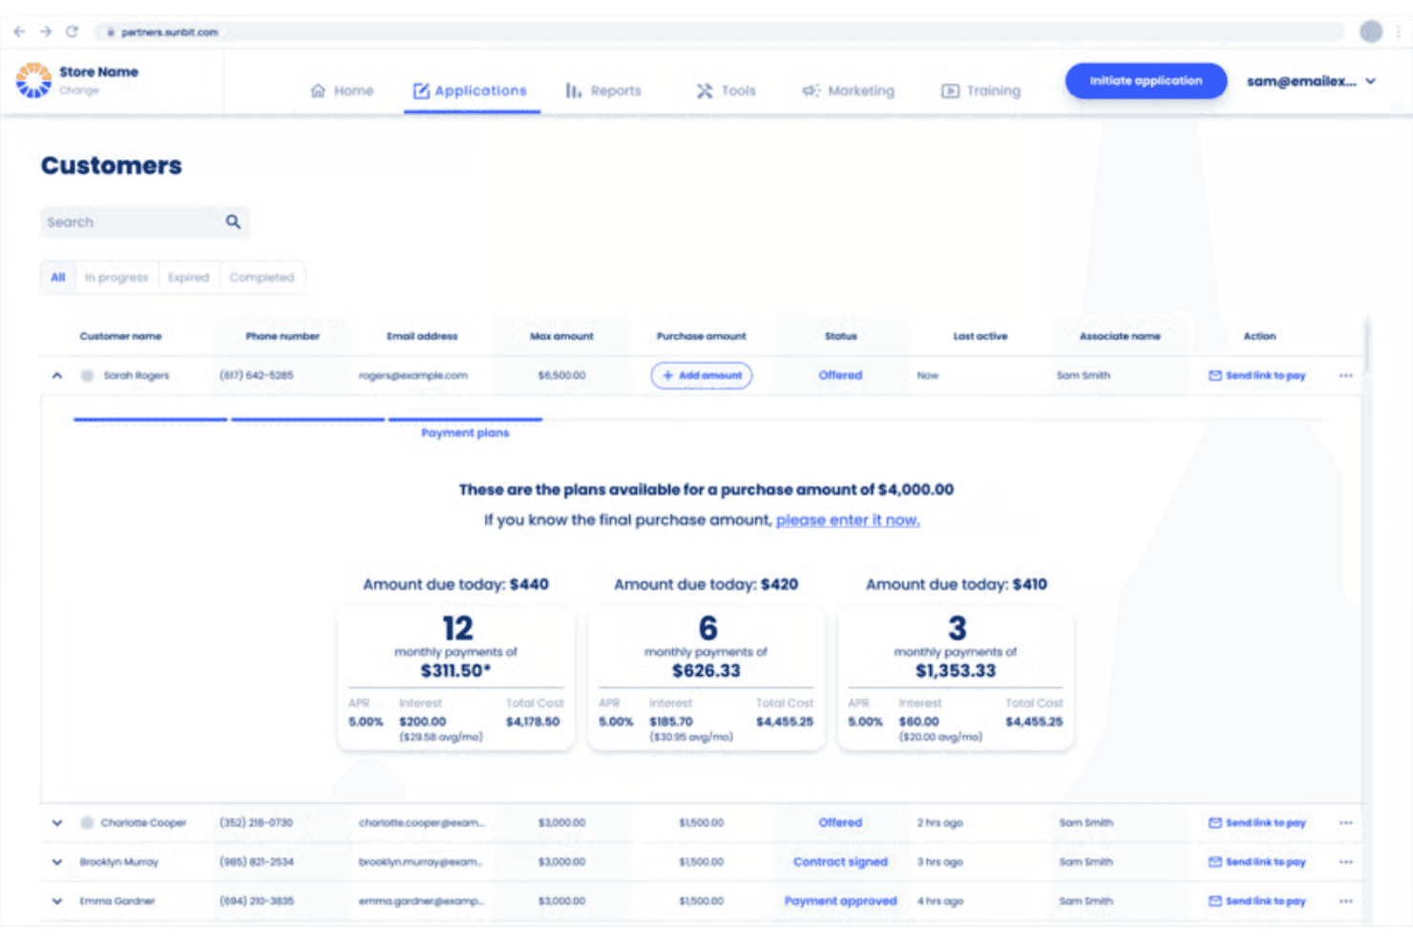The height and width of the screenshot is (942, 1413).
Task: Open the sam@emailex account dropdown
Action: [1311, 81]
